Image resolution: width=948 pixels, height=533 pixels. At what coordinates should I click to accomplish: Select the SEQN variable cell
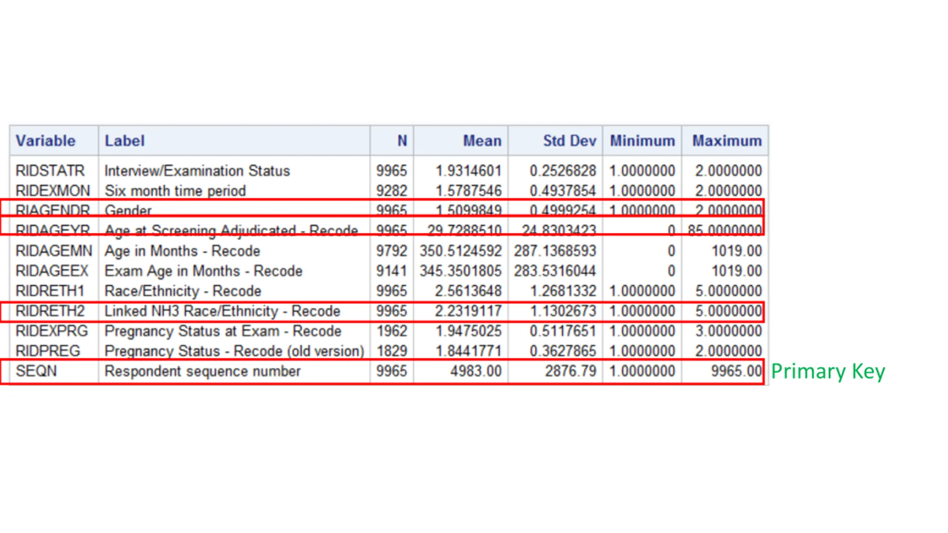pos(36,371)
